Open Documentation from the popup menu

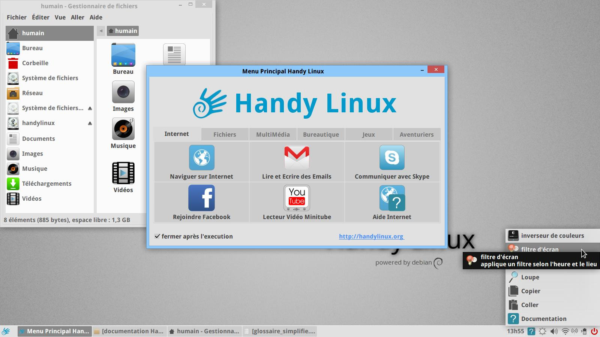point(553,319)
